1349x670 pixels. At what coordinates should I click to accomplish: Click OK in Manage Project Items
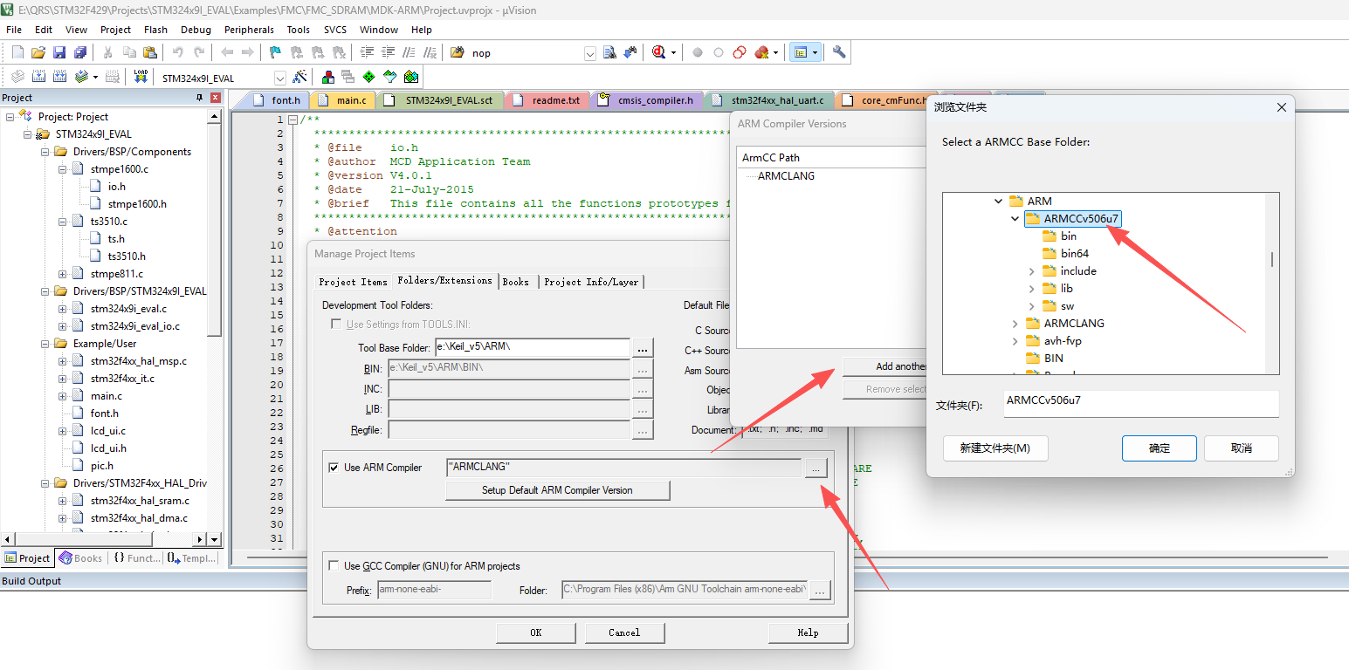pyautogui.click(x=536, y=632)
